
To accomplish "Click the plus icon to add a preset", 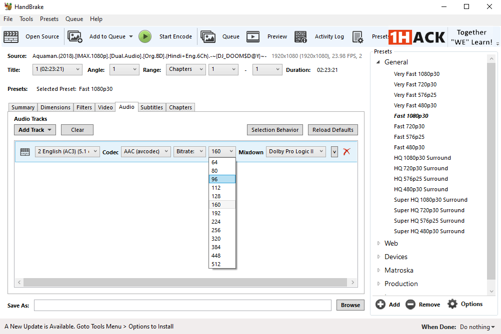I will click(x=380, y=304).
